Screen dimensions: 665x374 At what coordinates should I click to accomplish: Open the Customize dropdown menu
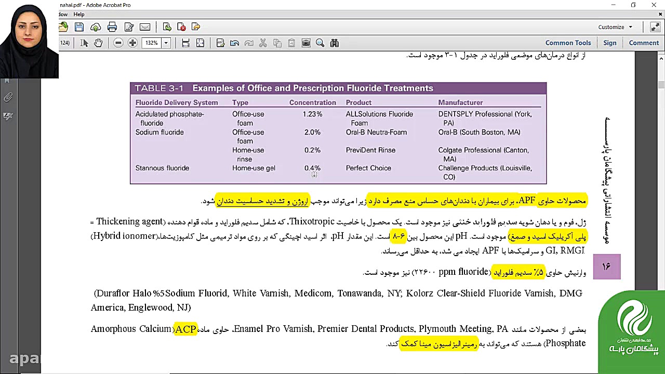click(x=615, y=26)
